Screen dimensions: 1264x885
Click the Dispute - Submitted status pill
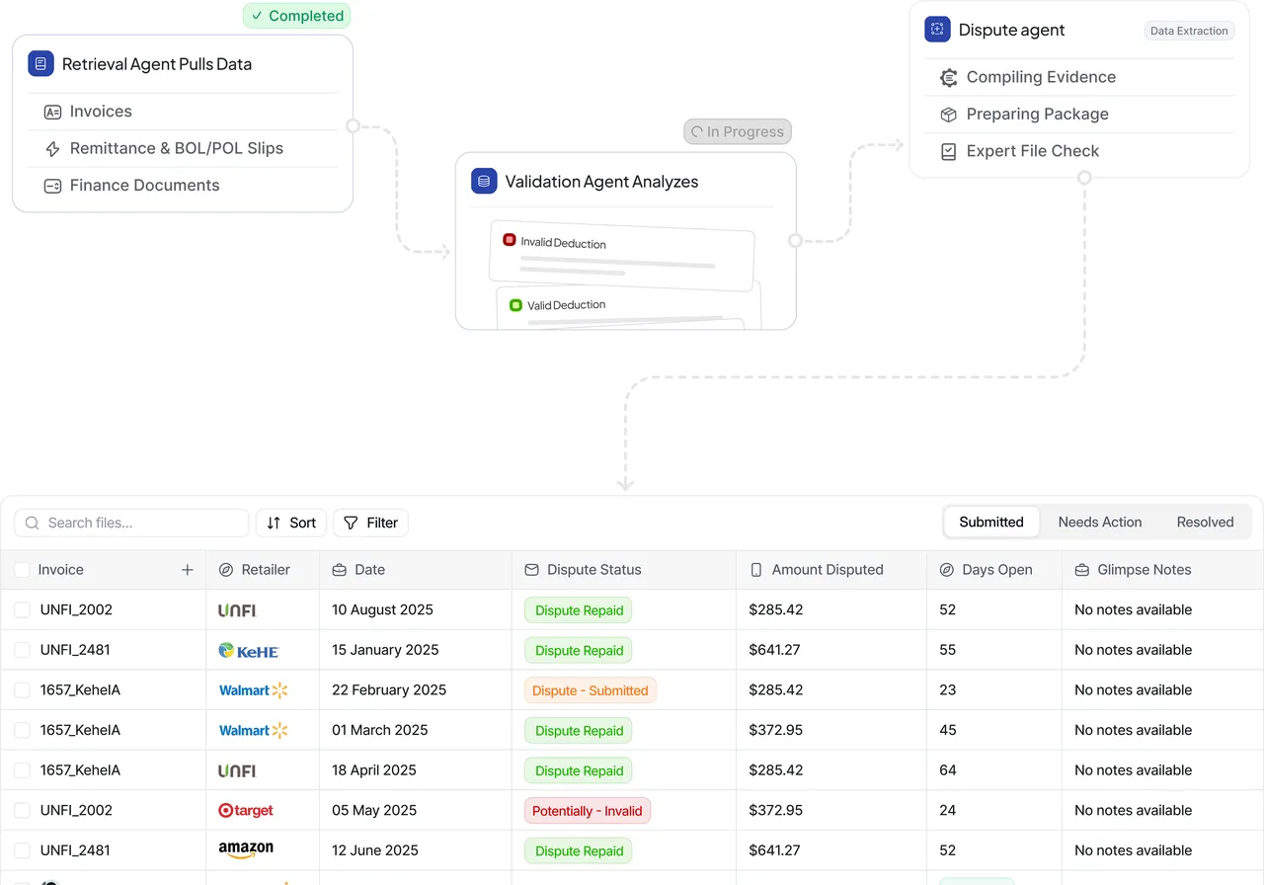click(x=591, y=690)
